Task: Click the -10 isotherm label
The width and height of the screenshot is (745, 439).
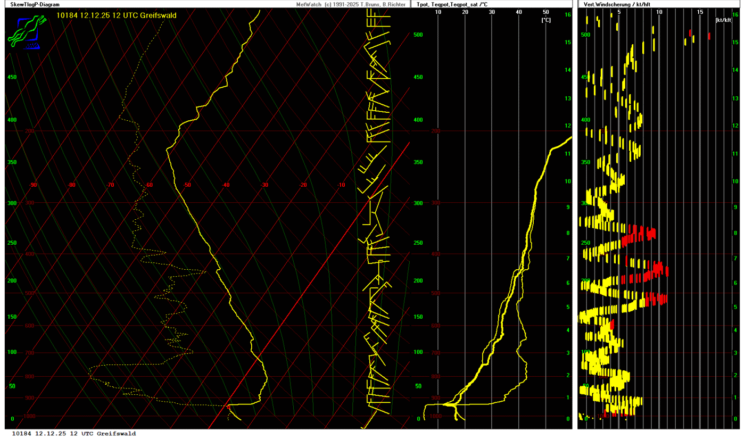Action: (x=341, y=185)
